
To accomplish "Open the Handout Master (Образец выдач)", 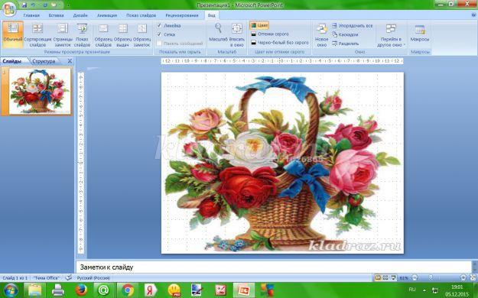I will pos(122,35).
